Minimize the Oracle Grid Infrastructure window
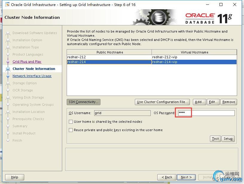This screenshot has height=184, width=244. pos(208,4)
